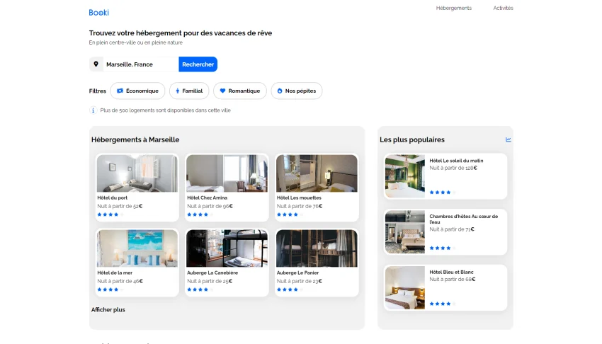This screenshot has height=344, width=602.
Task: Expand the list with Afficher plus
Action: [108, 309]
